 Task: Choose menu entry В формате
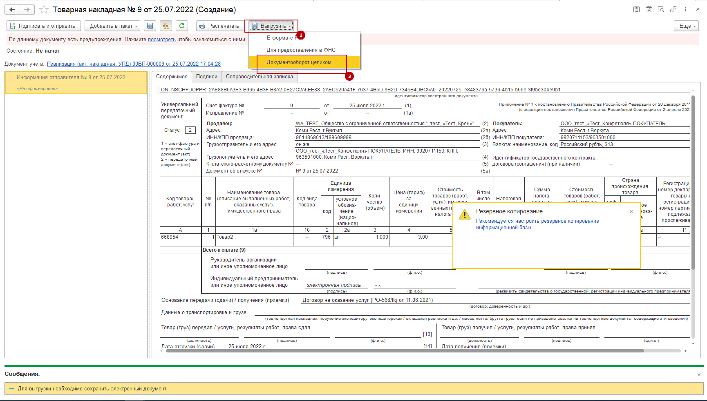pyautogui.click(x=304, y=38)
